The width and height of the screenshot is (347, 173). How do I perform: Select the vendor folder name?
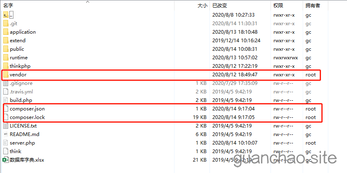[18, 75]
